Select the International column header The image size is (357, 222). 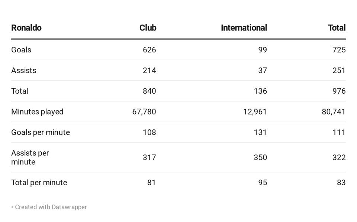point(244,28)
